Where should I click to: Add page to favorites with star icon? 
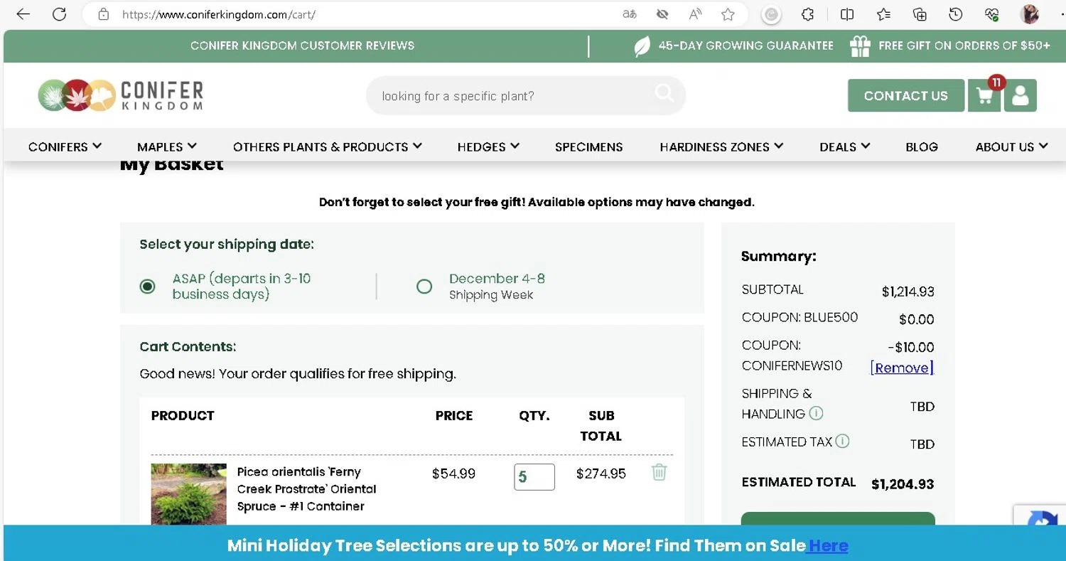click(x=728, y=14)
